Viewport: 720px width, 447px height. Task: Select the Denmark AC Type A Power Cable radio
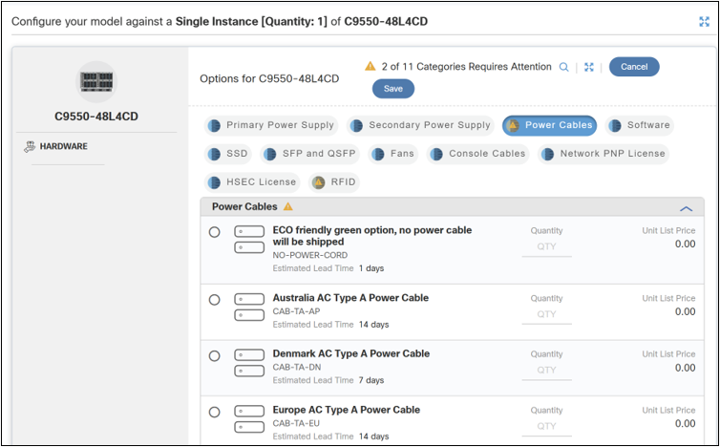point(215,356)
